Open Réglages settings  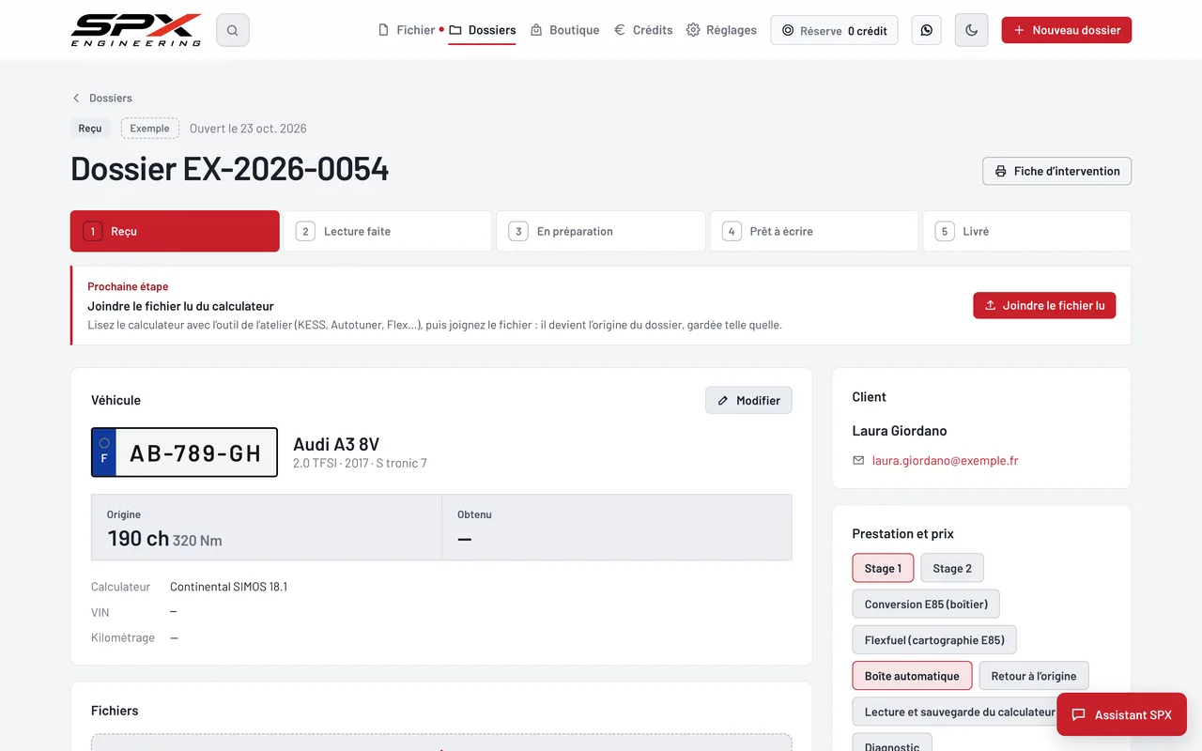[x=721, y=30]
